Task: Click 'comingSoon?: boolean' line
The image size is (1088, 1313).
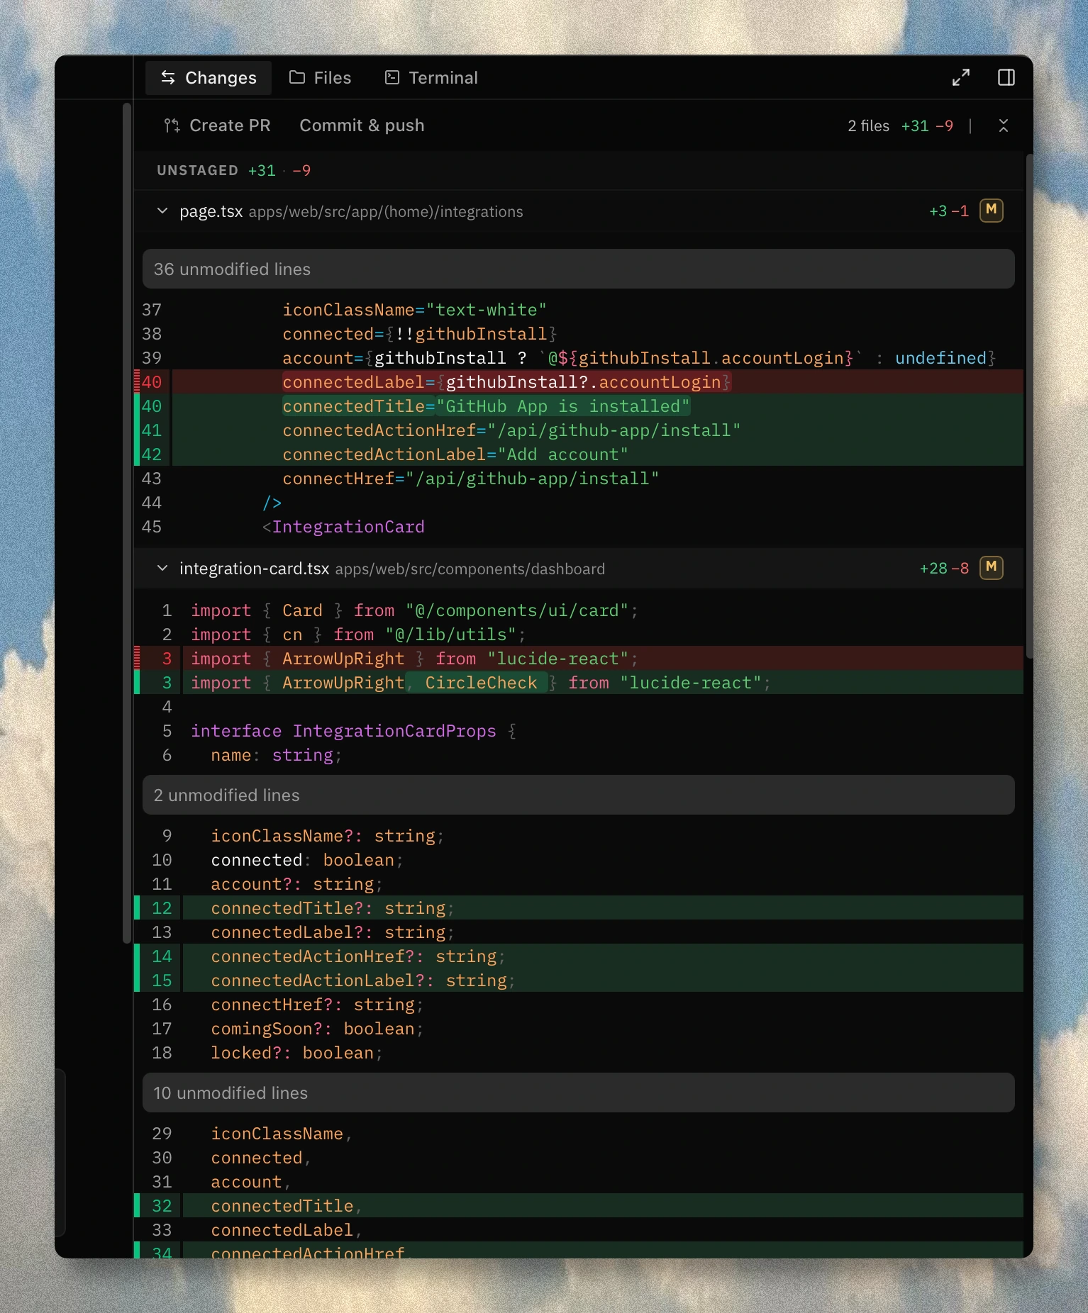Action: point(317,1029)
